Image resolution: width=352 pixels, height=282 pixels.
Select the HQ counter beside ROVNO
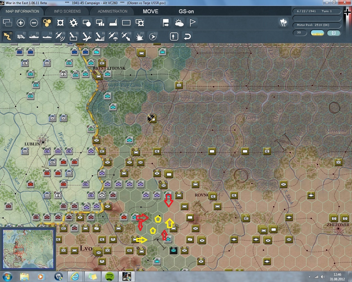(213, 196)
